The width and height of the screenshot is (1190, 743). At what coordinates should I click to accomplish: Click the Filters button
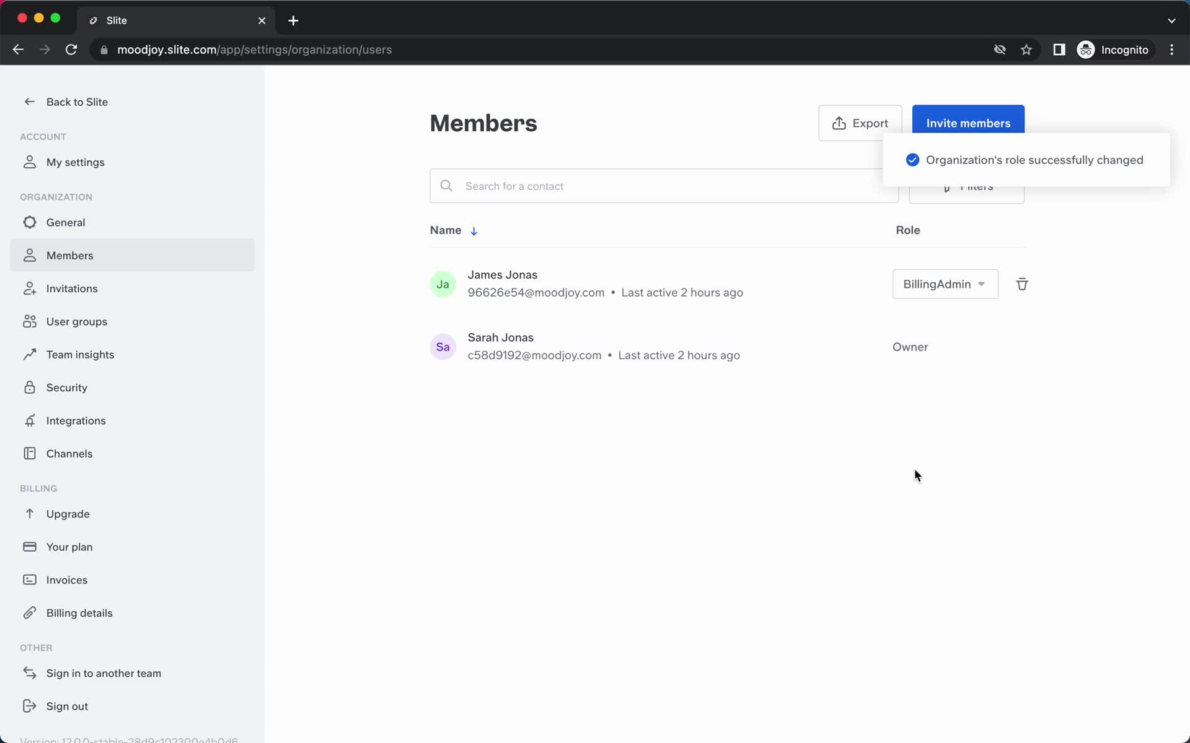pyautogui.click(x=966, y=186)
